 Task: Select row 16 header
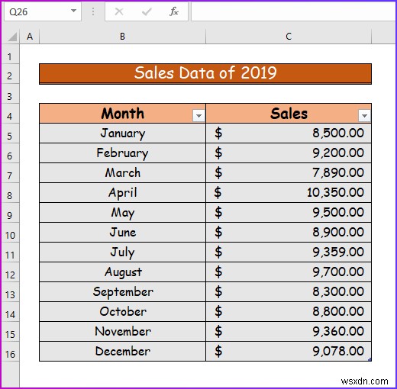click(x=10, y=352)
